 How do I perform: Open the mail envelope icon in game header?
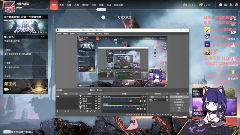click(x=226, y=5)
